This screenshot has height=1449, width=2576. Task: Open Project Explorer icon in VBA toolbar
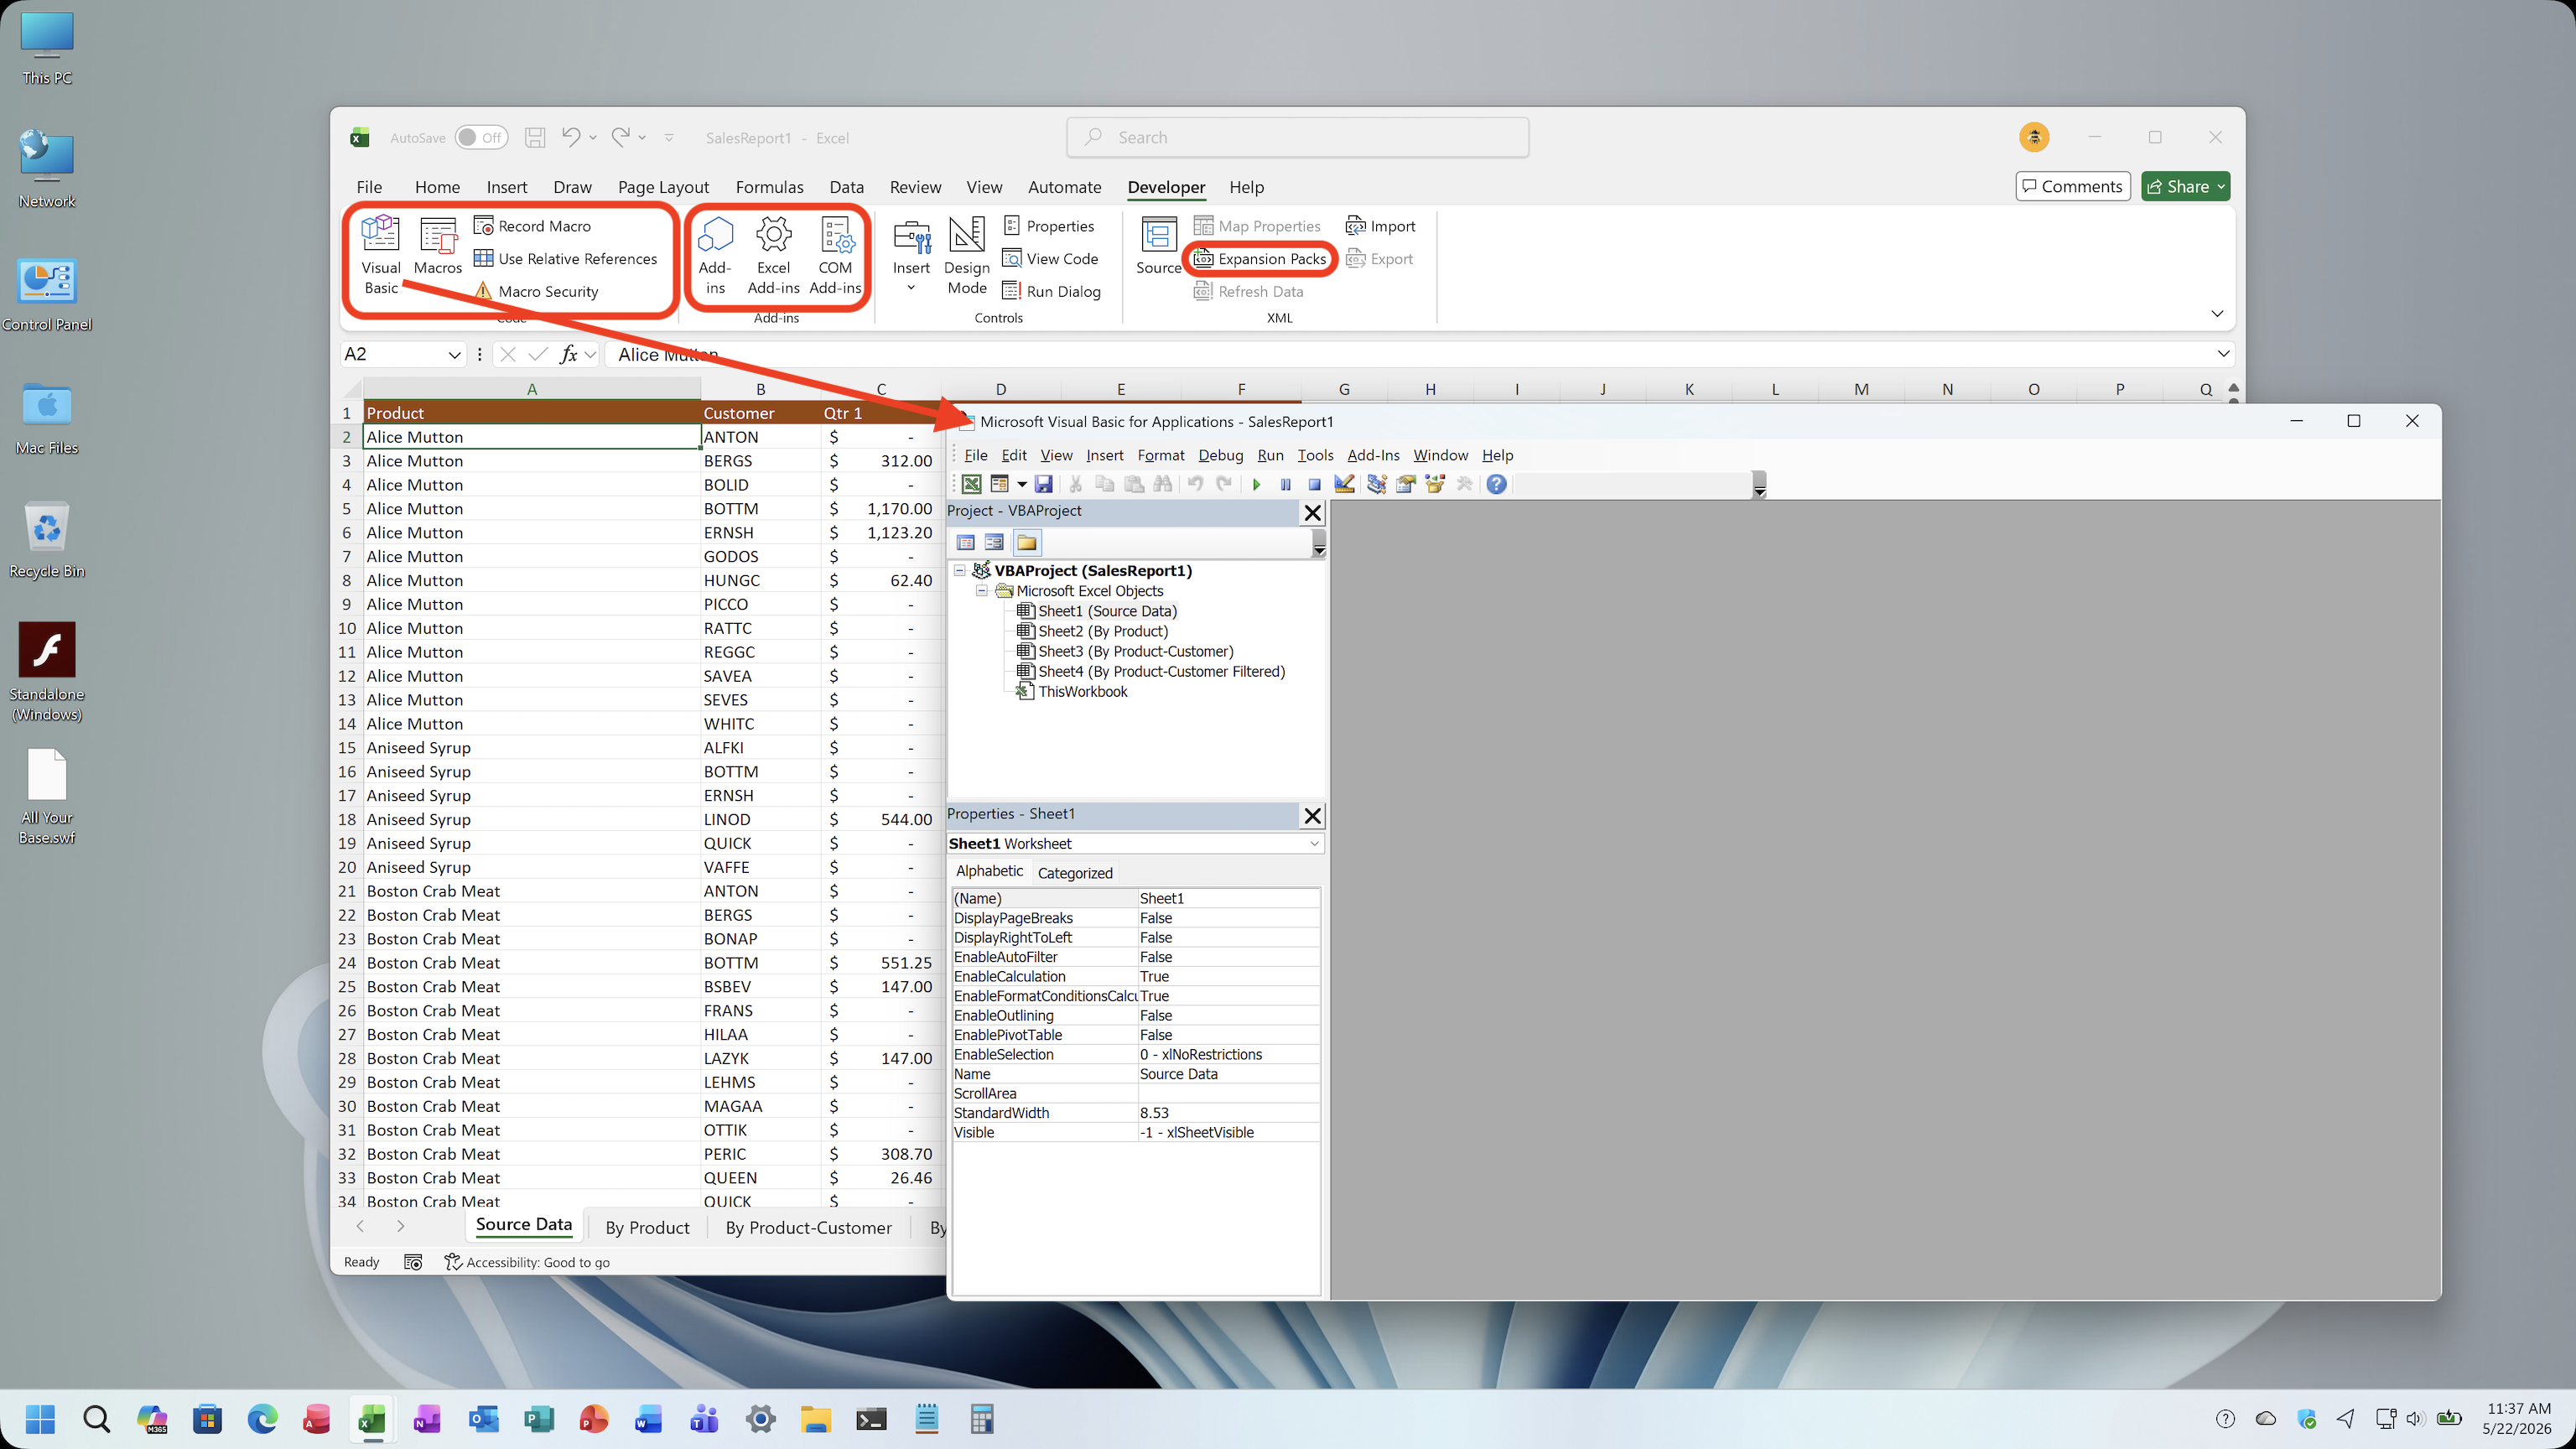click(x=1377, y=484)
